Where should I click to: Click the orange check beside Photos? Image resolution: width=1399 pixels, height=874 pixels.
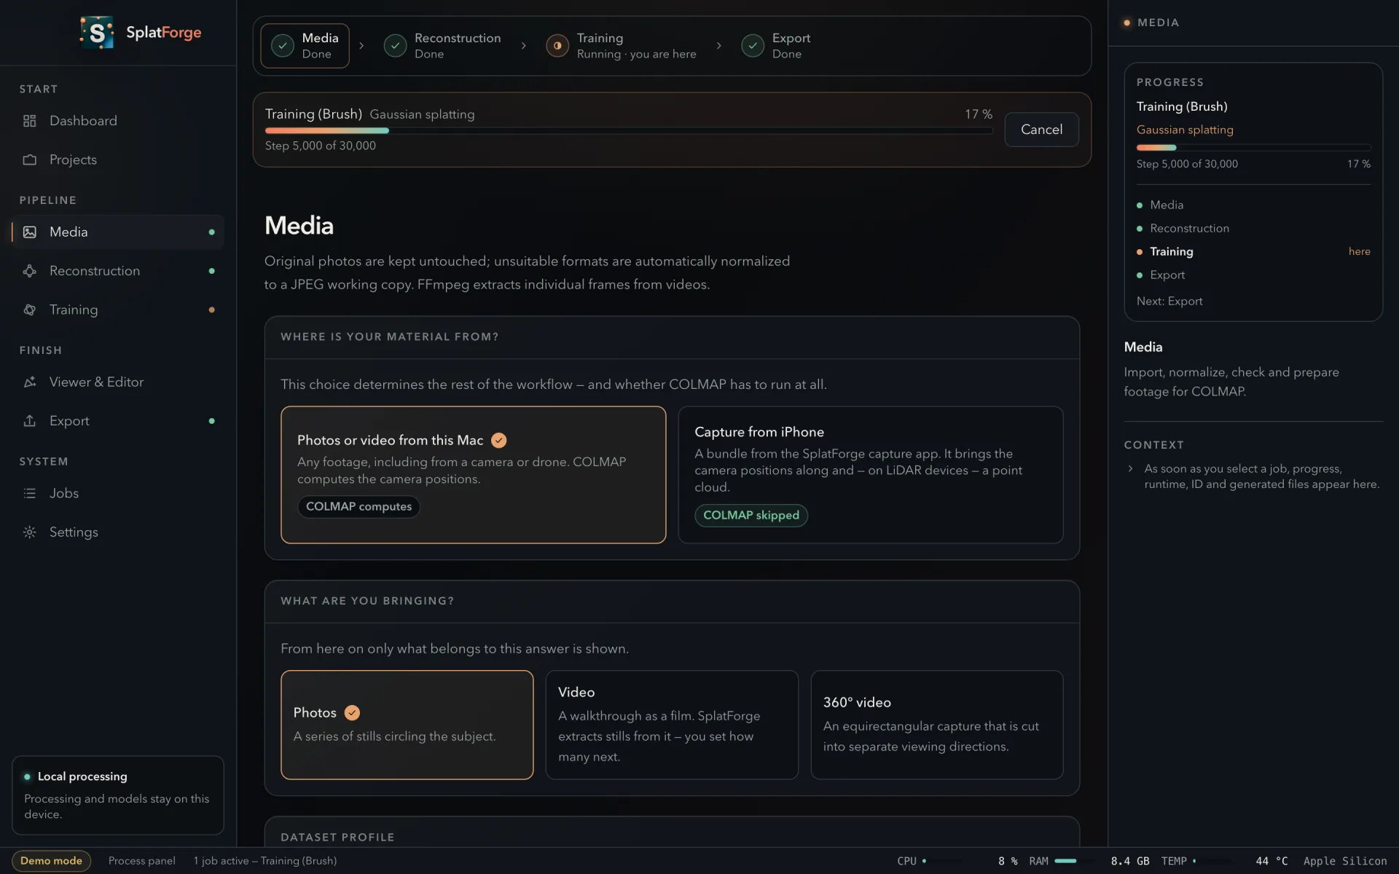click(352, 712)
